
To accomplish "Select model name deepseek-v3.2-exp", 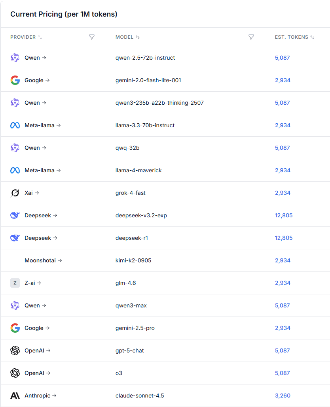I will pos(141,215).
